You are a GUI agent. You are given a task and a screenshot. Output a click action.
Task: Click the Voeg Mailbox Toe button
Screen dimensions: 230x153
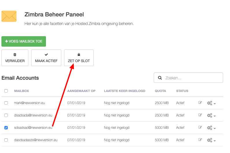coord(24,41)
